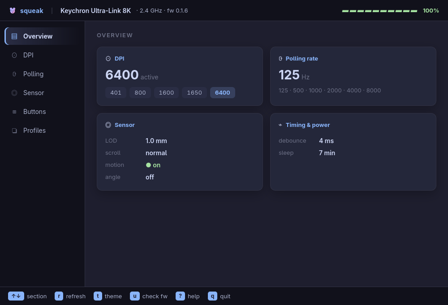The width and height of the screenshot is (448, 305).
Task: Select the 401 DPI stage chip
Action: (116, 93)
